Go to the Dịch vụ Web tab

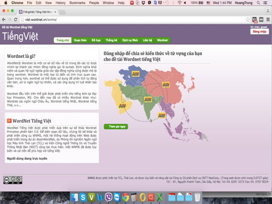(x=130, y=40)
